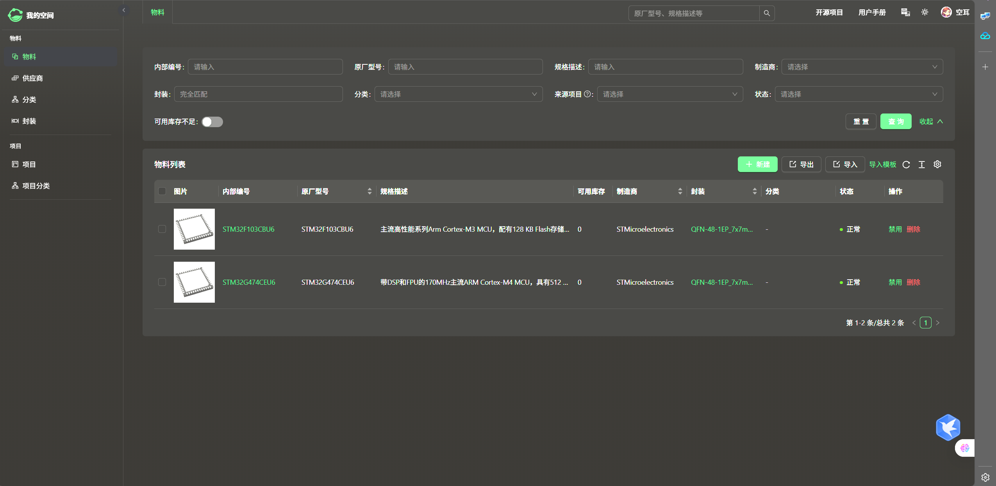Open 分类 in the sidebar
996x486 pixels.
61,99
